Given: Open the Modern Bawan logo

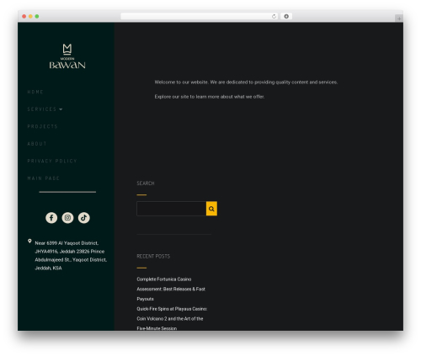Looking at the screenshot, I should pyautogui.click(x=67, y=56).
